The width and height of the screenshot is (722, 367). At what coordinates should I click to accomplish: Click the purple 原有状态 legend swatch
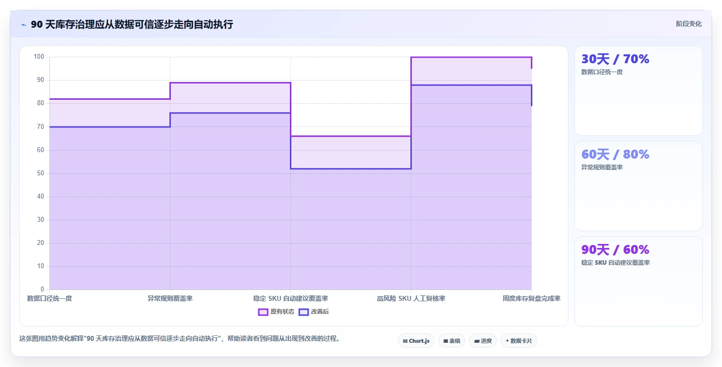coord(263,312)
